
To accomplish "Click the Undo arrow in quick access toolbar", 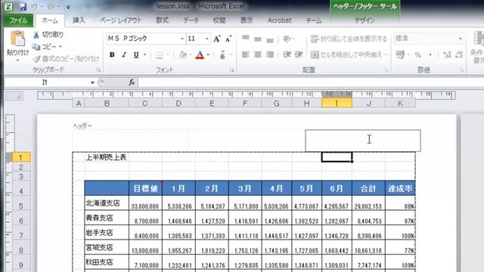I will tap(35, 7).
